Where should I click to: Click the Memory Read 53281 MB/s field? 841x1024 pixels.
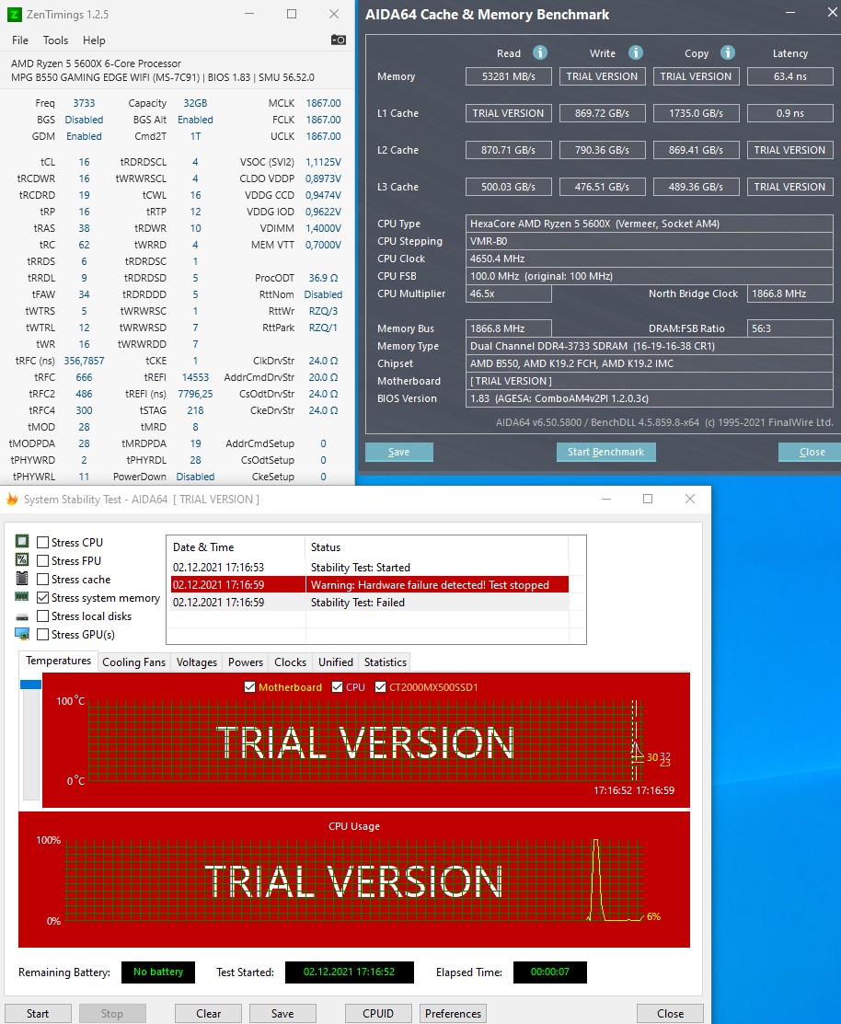[509, 76]
